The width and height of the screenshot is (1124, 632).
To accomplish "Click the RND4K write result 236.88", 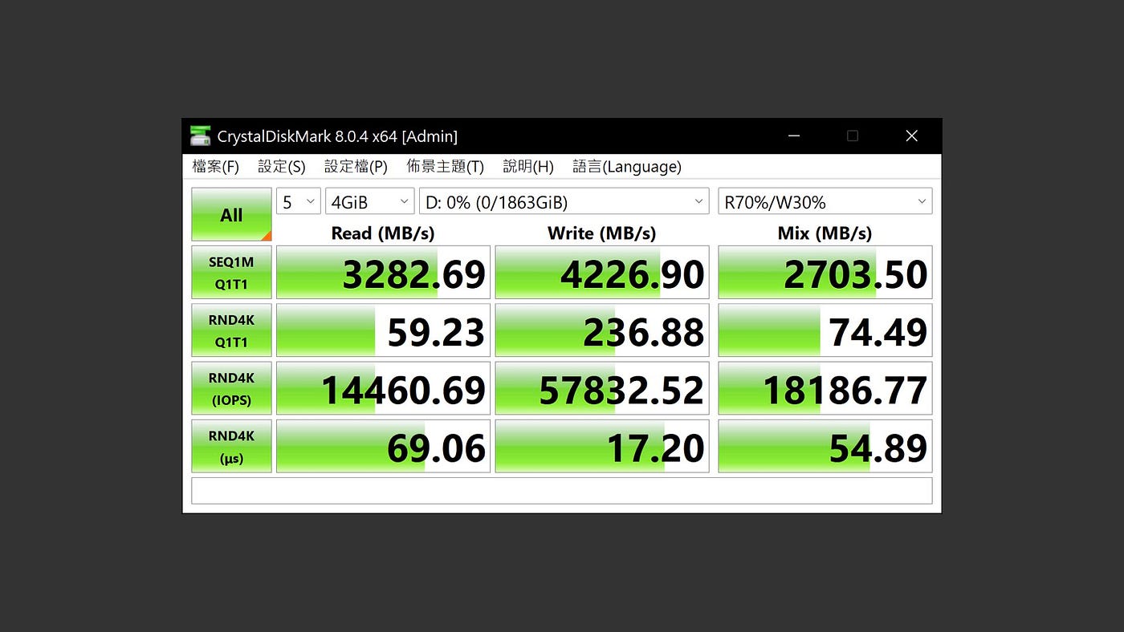I will click(602, 330).
